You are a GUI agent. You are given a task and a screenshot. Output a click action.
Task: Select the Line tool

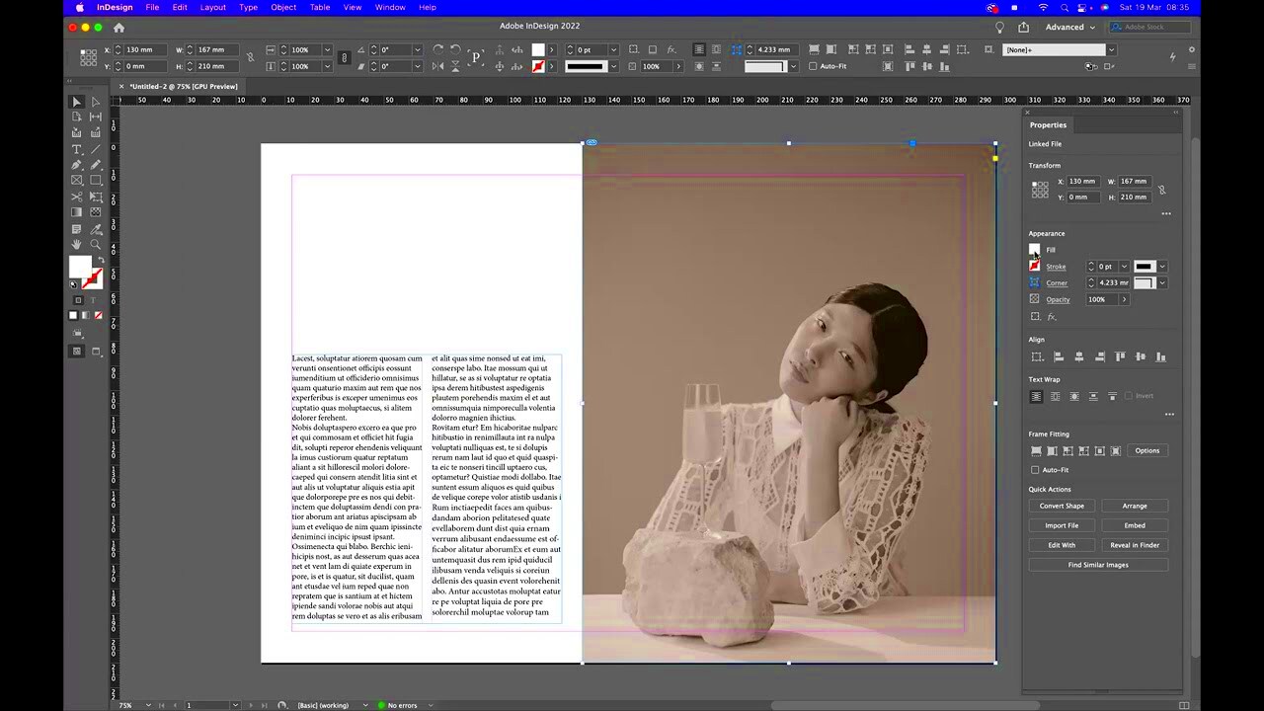(x=96, y=149)
